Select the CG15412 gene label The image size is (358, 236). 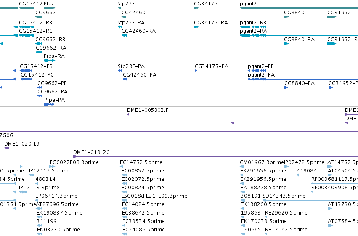(x=31, y=4)
